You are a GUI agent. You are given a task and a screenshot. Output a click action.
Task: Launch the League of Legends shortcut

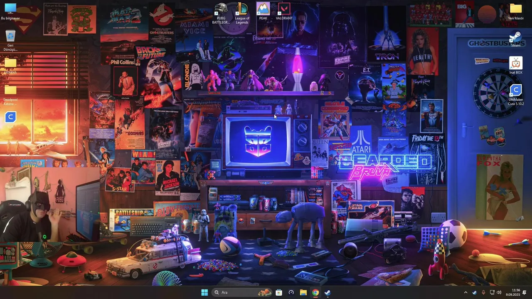tap(242, 13)
